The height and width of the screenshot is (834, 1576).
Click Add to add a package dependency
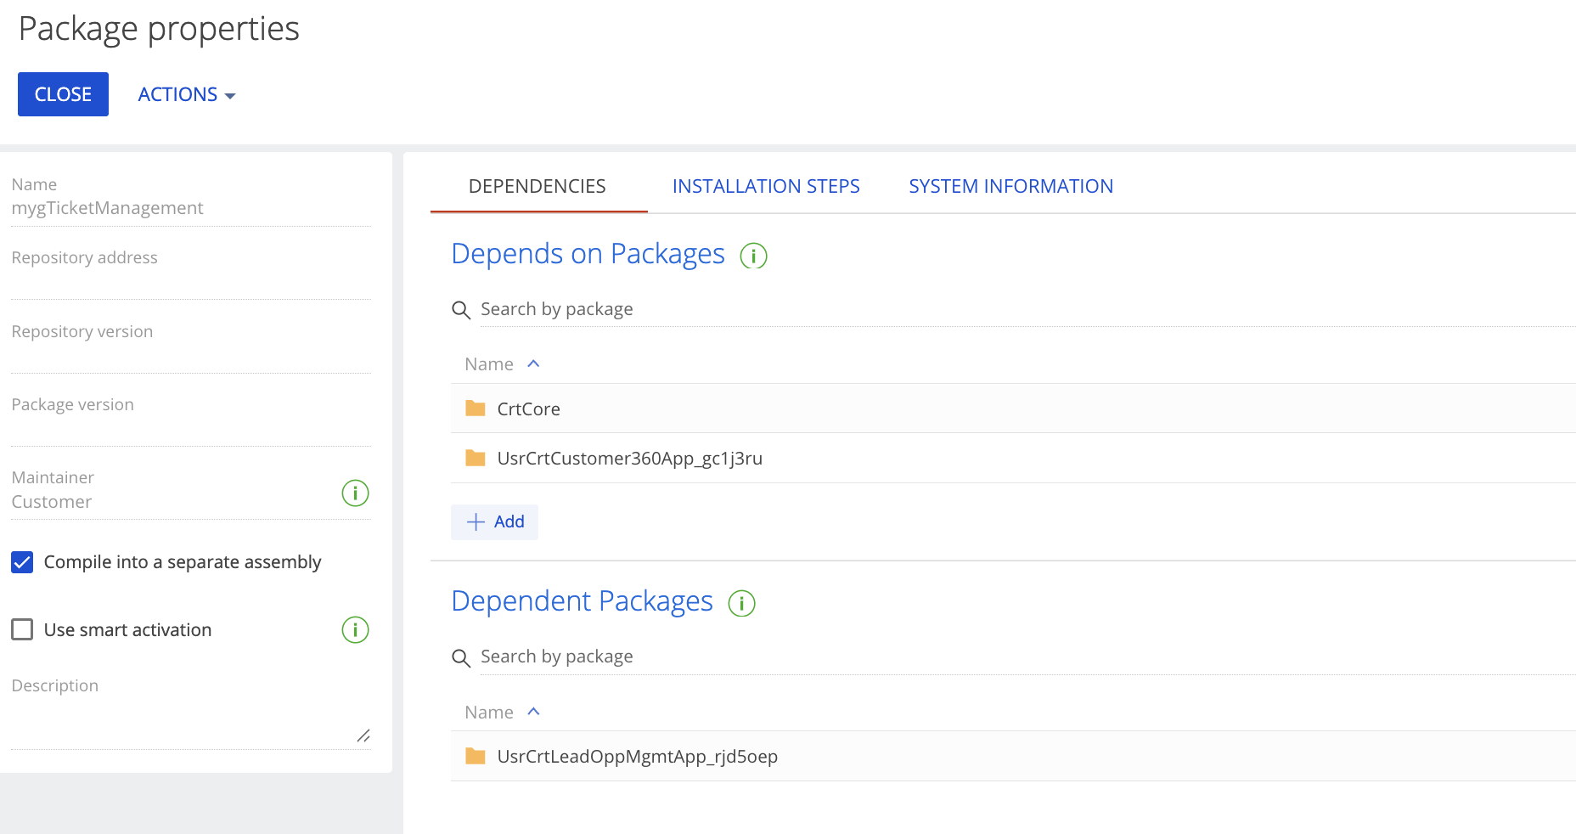495,521
